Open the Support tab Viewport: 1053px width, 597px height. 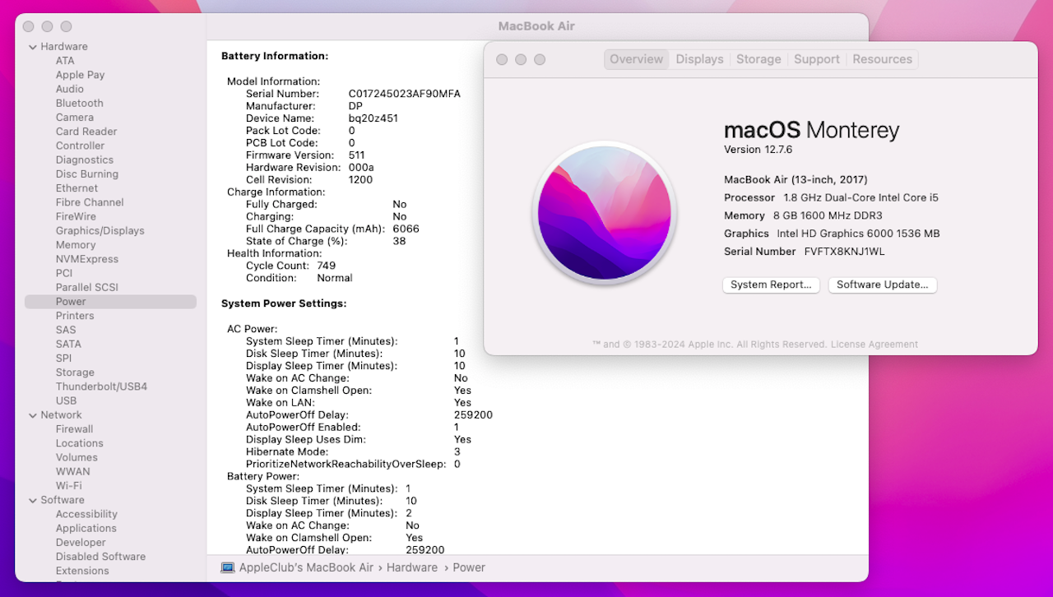(x=817, y=59)
